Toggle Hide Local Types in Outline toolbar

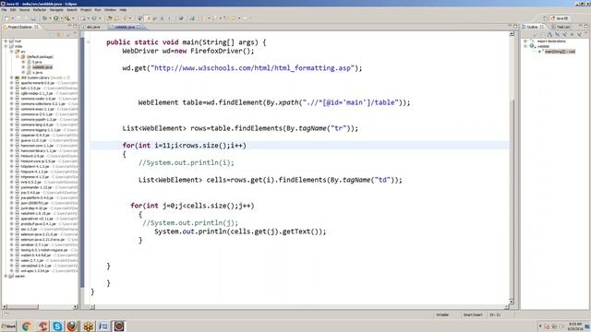tap(579, 34)
